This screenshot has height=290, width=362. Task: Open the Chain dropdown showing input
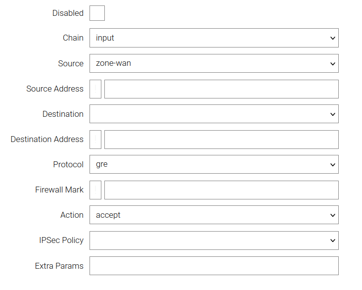point(214,38)
